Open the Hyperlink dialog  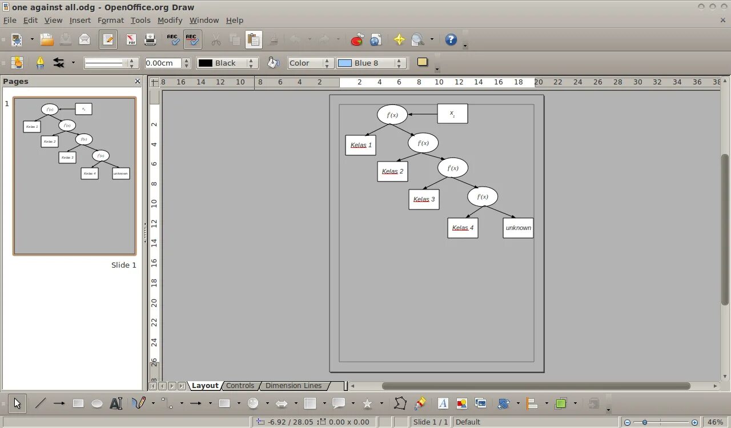(375, 39)
